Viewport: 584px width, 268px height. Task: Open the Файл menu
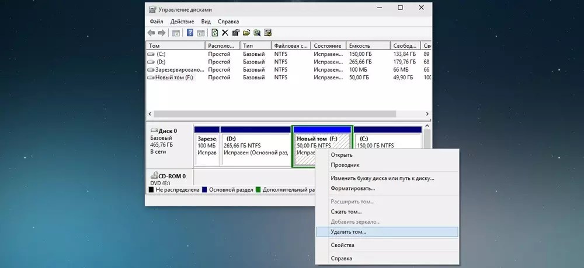tap(156, 21)
